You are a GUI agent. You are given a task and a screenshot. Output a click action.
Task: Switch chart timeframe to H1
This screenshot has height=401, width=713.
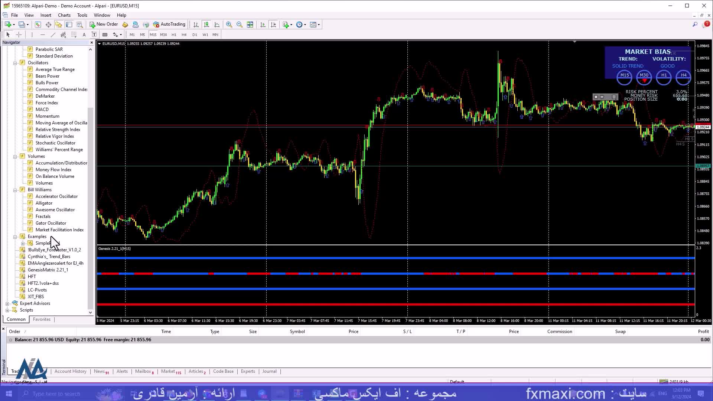[x=174, y=35]
